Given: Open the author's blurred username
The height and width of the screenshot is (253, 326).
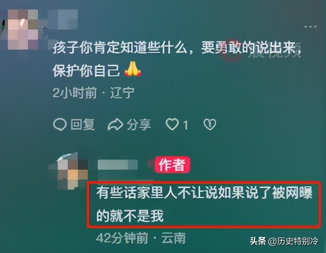Looking at the screenshot, I should (x=117, y=165).
